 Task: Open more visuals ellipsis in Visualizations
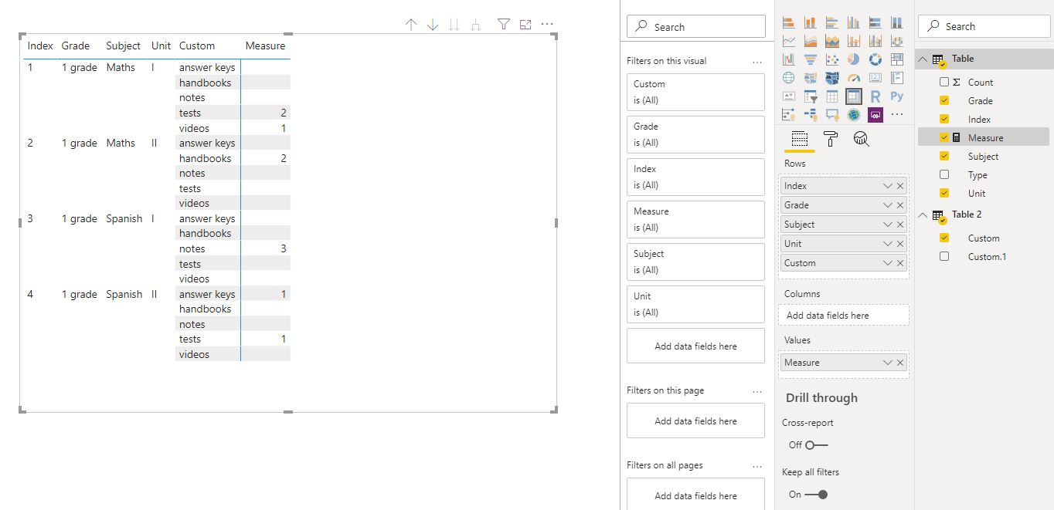pos(896,115)
